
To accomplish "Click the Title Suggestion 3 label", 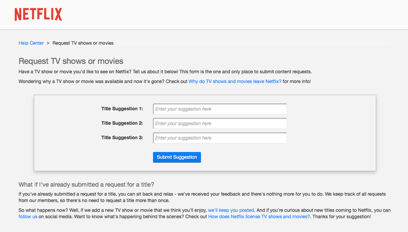I will coord(122,138).
